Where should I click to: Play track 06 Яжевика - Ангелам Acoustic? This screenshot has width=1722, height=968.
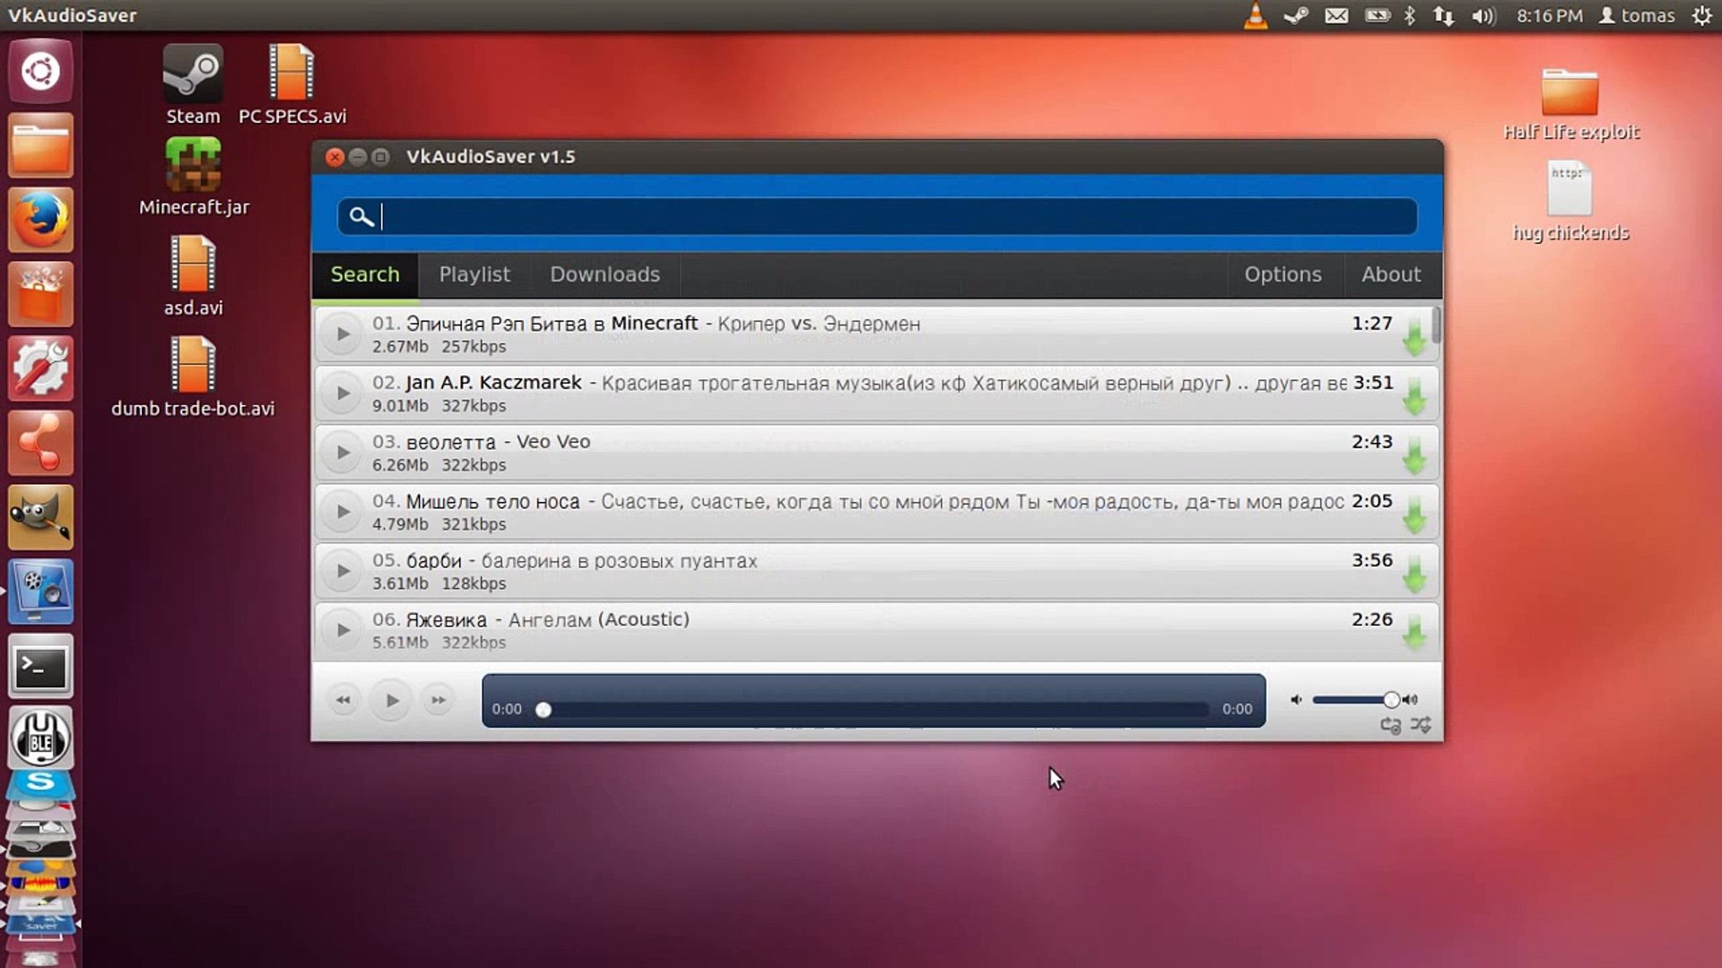tap(344, 629)
